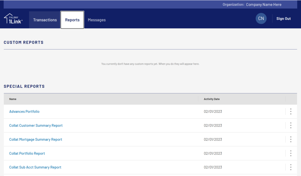Open the Advances Portfolio report link
The height and width of the screenshot is (176, 301).
24,112
